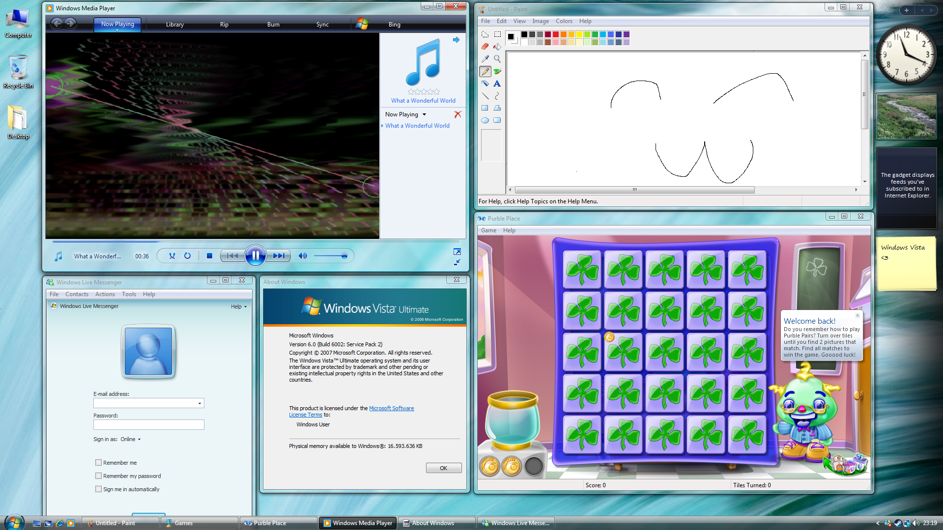Show hidden tray icons chevron

tap(878, 523)
